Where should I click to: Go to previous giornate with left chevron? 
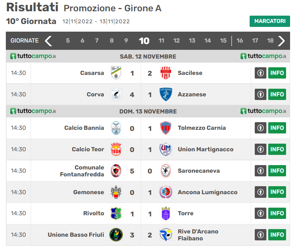(x=48, y=41)
